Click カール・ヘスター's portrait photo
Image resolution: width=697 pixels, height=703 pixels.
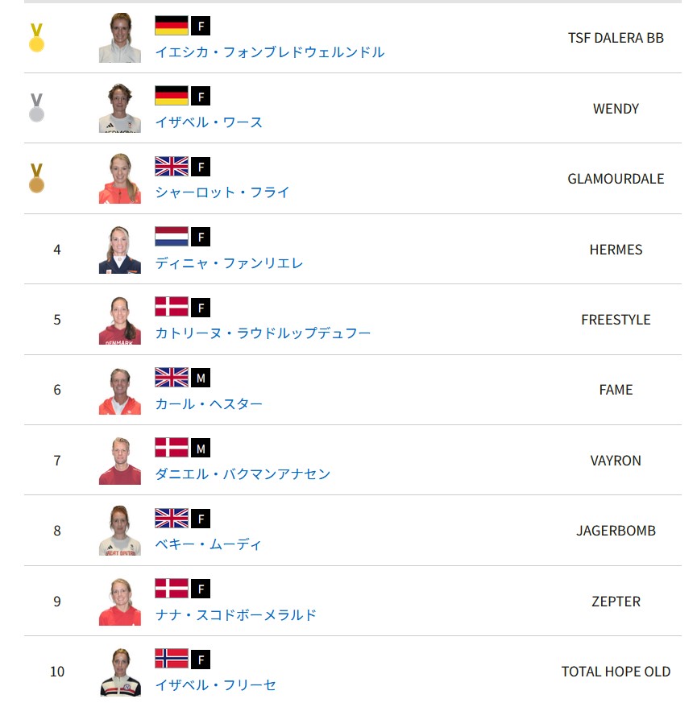click(119, 391)
